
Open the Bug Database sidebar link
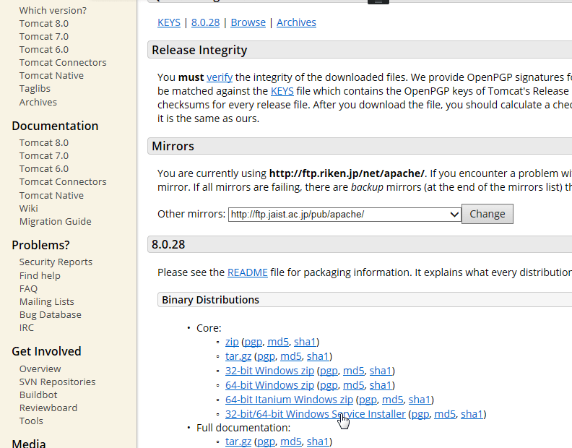tap(50, 315)
